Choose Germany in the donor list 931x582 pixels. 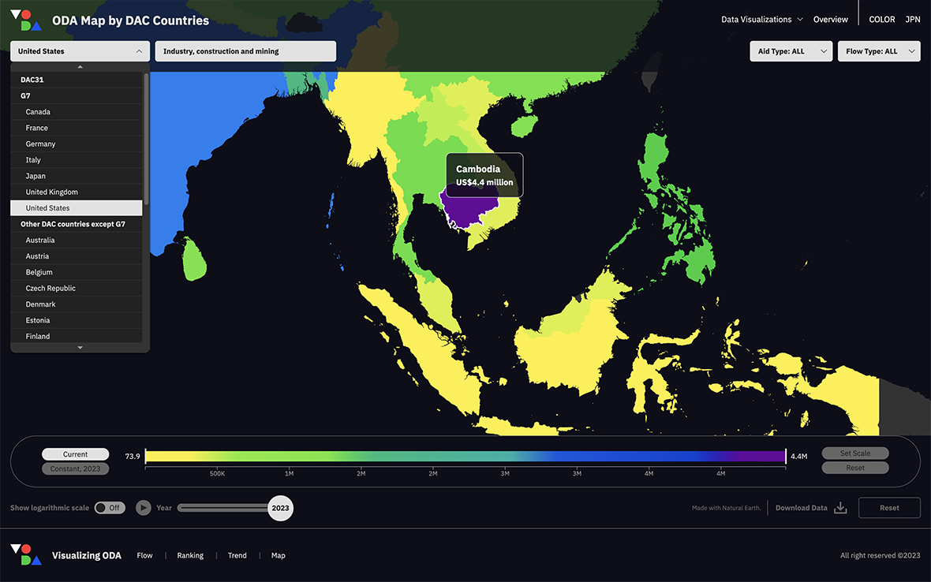tap(40, 144)
